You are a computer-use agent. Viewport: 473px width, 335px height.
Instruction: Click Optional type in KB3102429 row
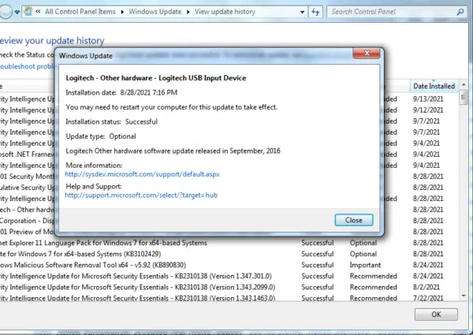pyautogui.click(x=363, y=254)
